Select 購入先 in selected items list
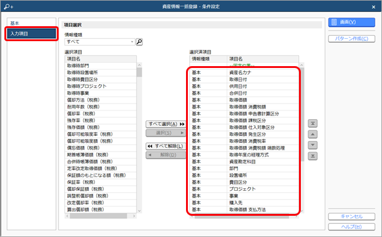 244,203
